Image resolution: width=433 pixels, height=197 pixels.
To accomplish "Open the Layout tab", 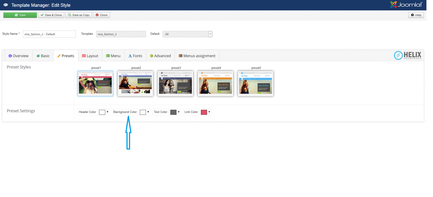I will [90, 56].
